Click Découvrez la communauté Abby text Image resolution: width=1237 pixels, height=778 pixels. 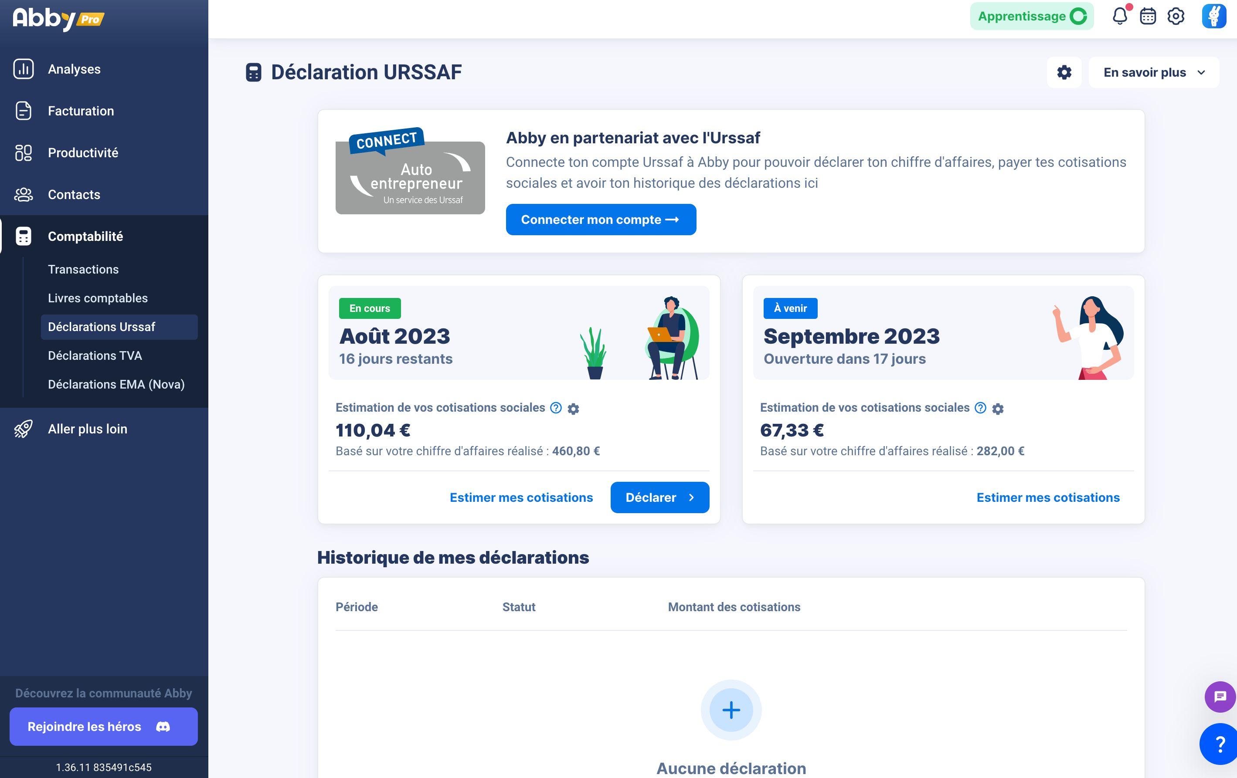tap(104, 693)
